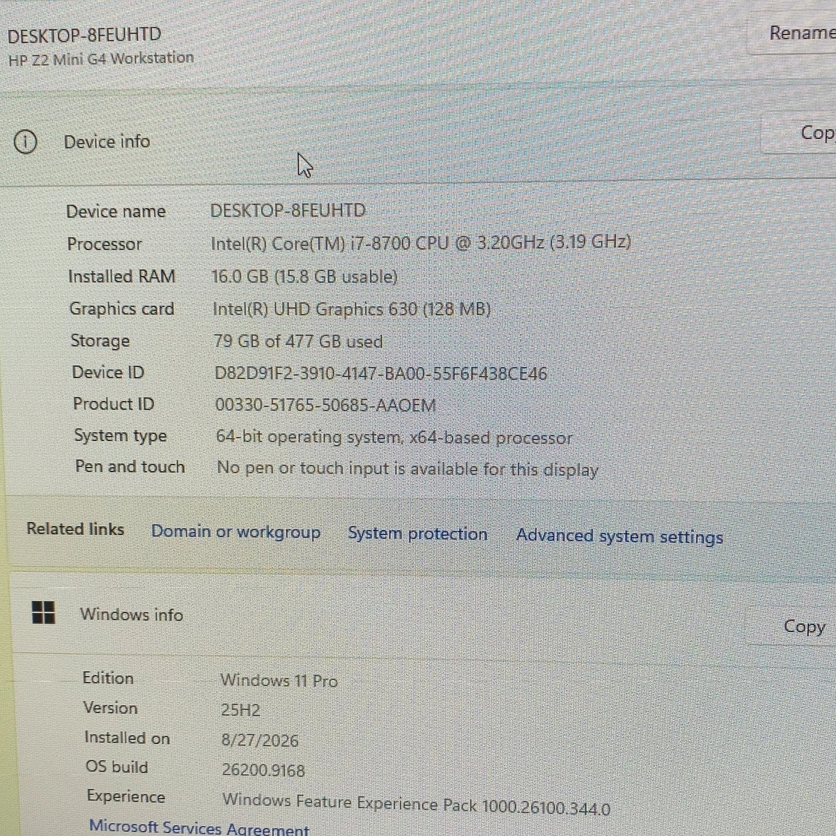Select Graphics card value Intel UHD Graphics 630
Screen dimensions: 836x836
[x=352, y=309]
